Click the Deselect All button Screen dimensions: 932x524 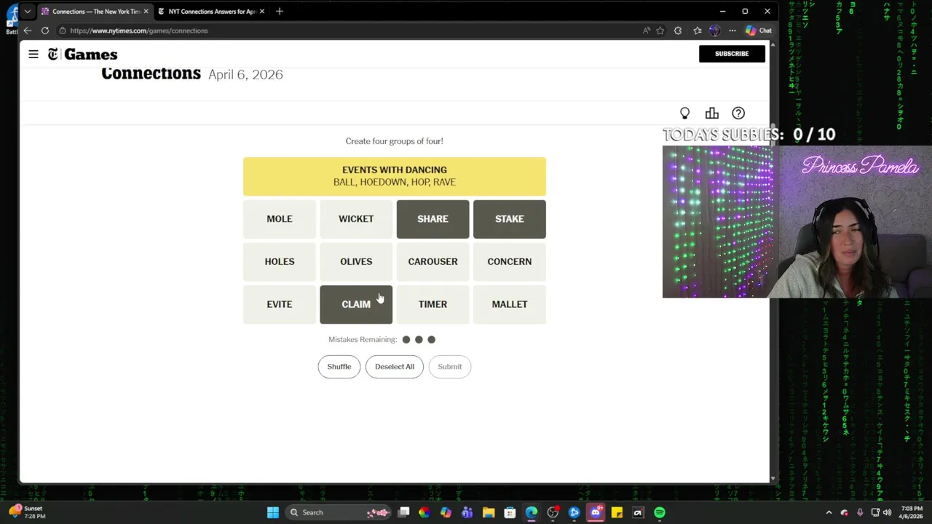click(395, 367)
